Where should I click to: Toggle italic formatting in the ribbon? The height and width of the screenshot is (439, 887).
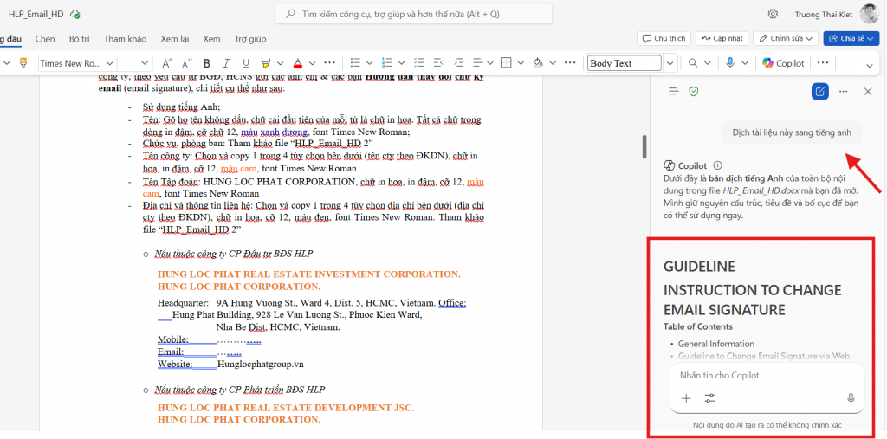(226, 63)
